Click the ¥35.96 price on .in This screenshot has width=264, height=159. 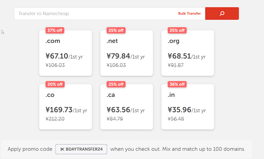pos(179,110)
